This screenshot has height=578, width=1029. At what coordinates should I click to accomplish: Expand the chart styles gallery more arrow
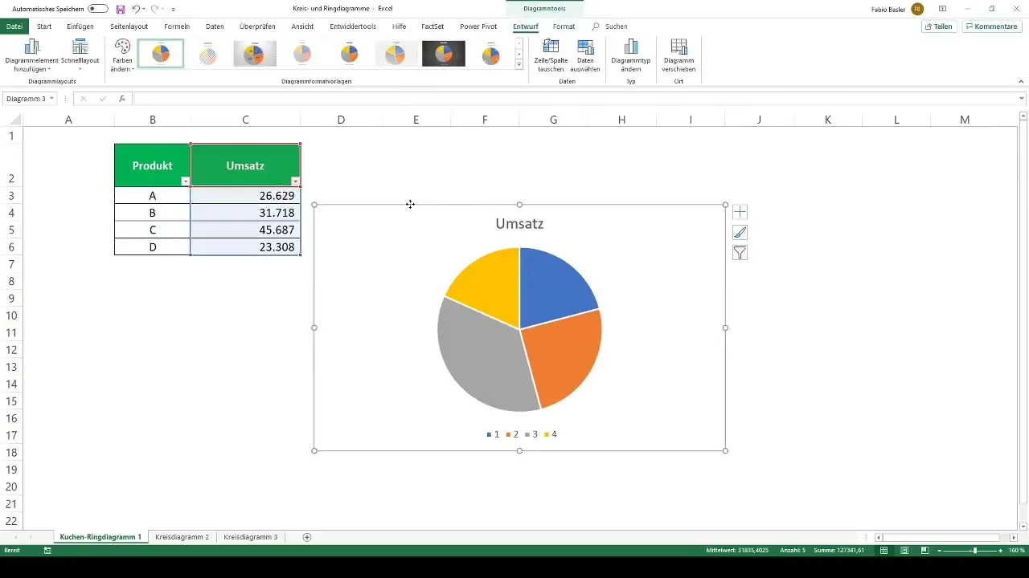pyautogui.click(x=519, y=64)
